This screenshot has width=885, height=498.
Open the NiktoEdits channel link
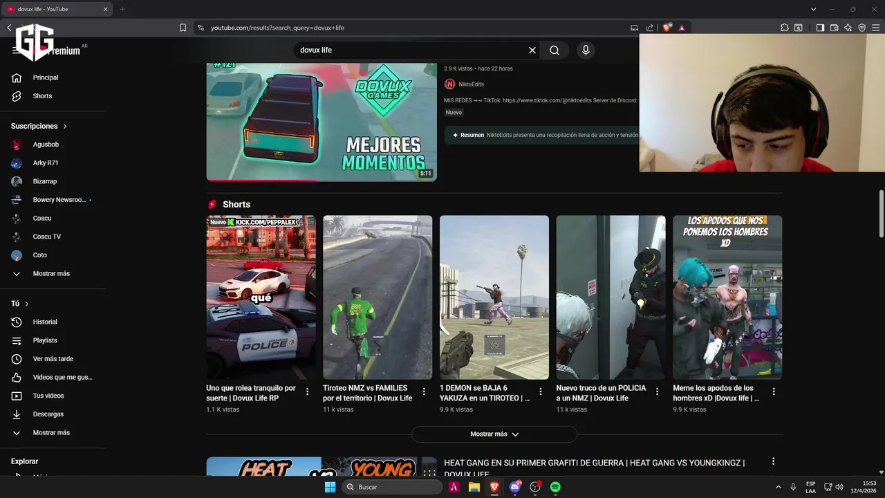click(471, 84)
